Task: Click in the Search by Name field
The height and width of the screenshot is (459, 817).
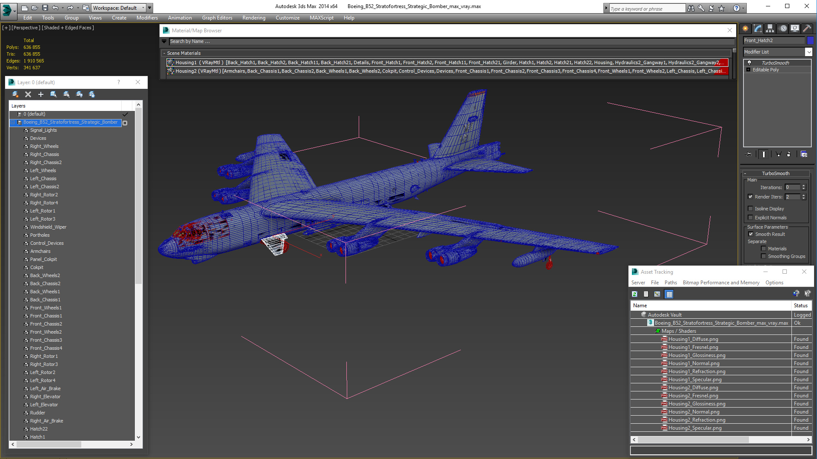Action: coord(452,41)
